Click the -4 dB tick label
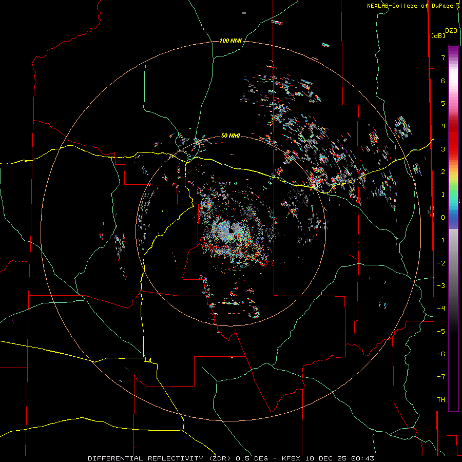Viewport: 462px width, 462px height. [441, 309]
